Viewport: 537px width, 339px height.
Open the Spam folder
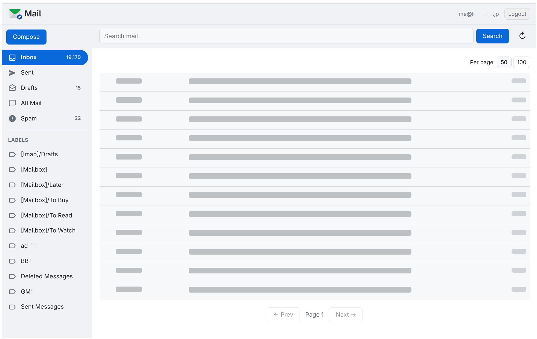point(28,118)
